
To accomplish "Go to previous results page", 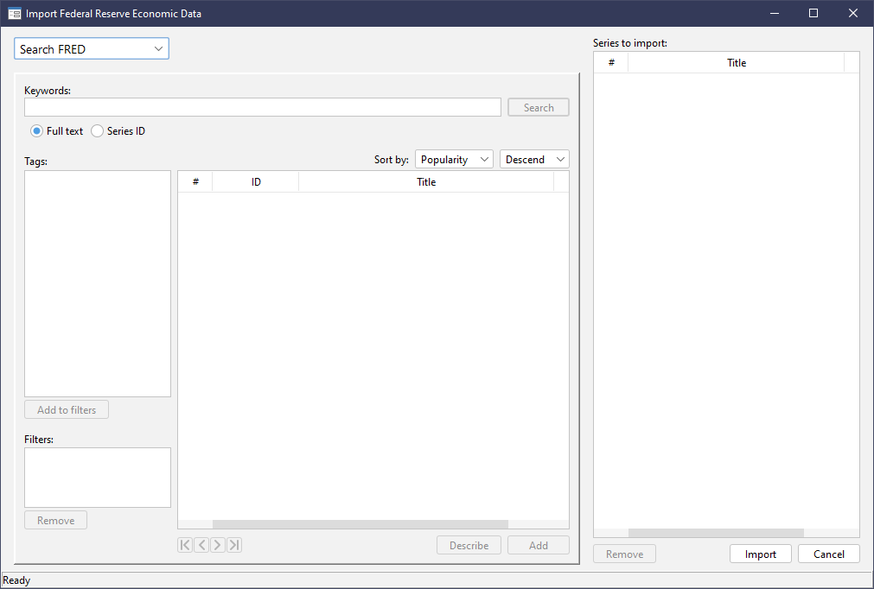I will coord(201,545).
